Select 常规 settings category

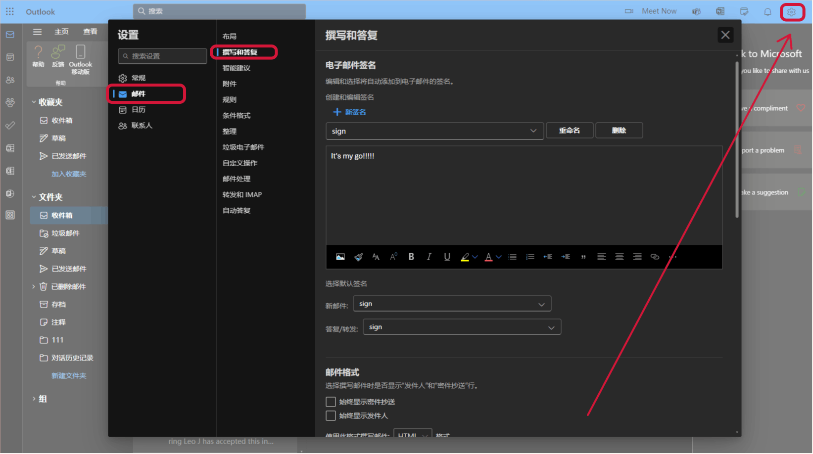[x=132, y=78]
